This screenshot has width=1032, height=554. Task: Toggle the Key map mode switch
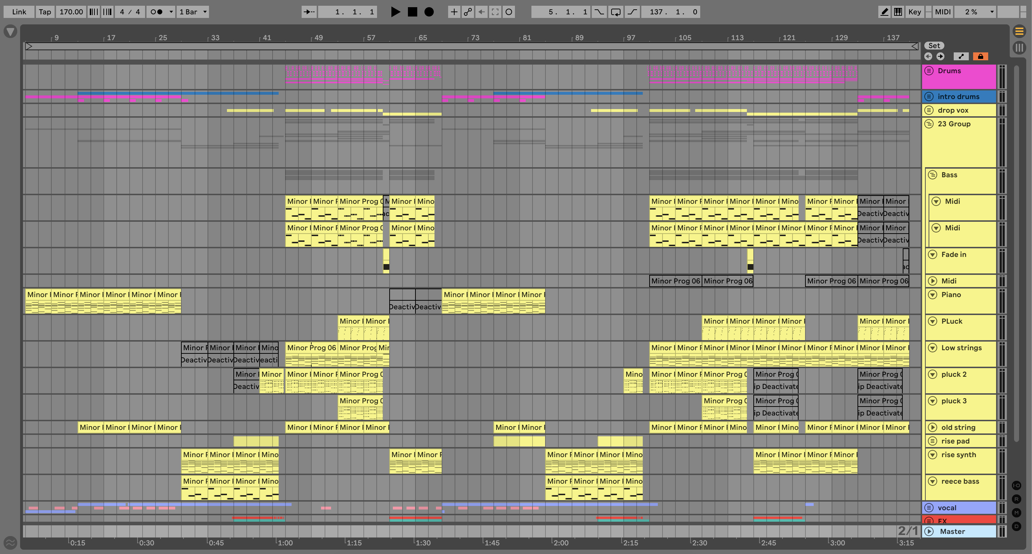tap(914, 11)
